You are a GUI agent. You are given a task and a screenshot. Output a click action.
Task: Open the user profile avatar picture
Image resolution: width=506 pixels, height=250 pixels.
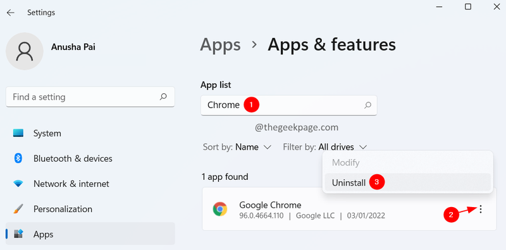[x=25, y=51]
